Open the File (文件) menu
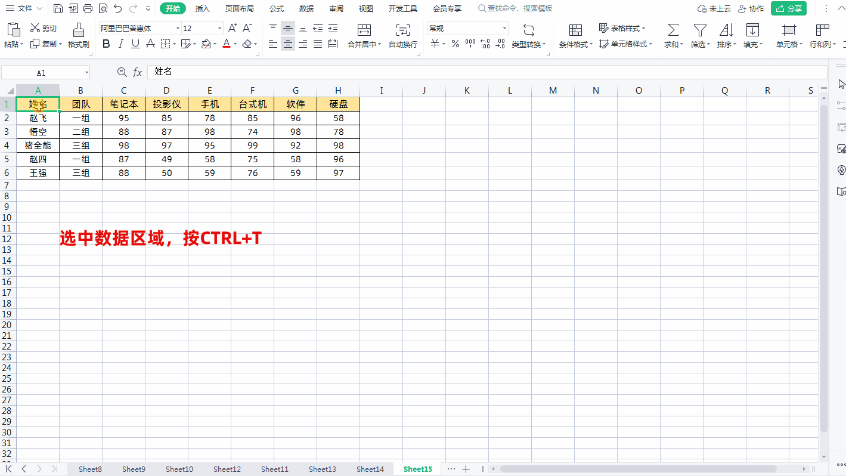 click(24, 8)
